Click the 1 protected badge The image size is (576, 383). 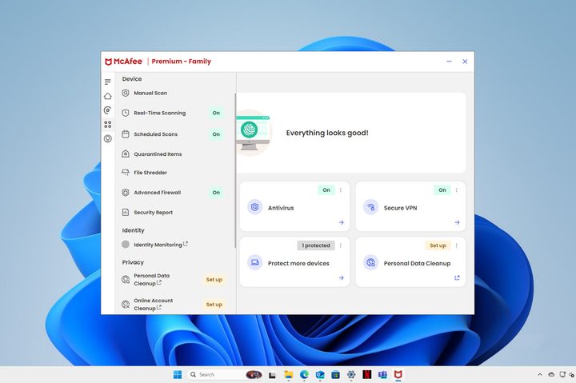tap(316, 245)
